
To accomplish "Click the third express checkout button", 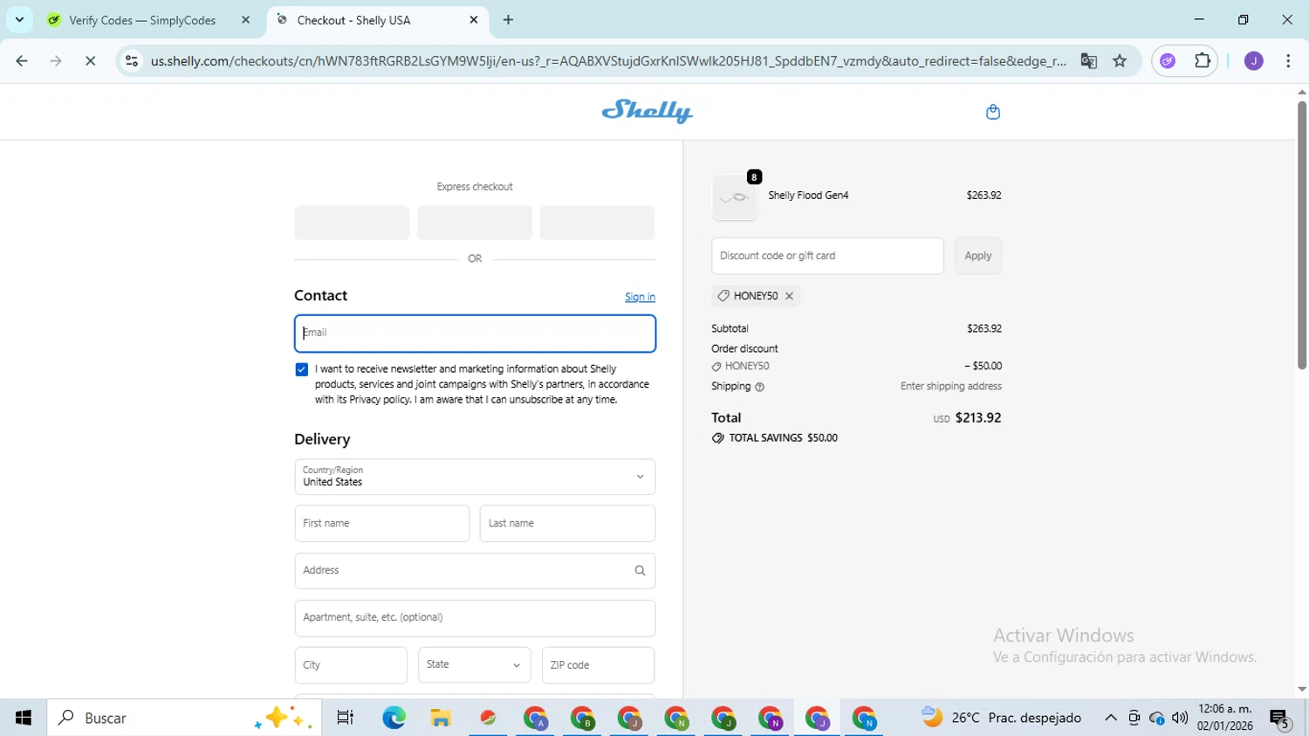I will click(598, 223).
